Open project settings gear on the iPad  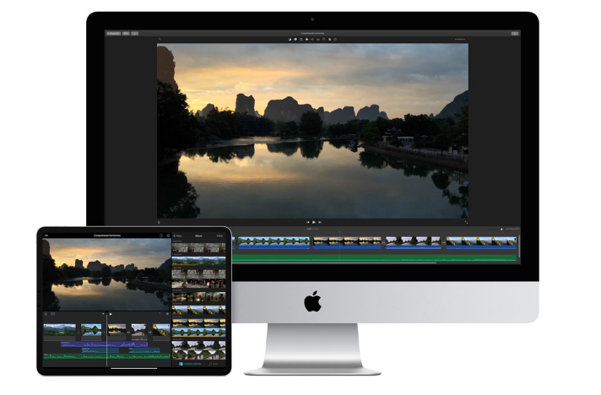168,235
